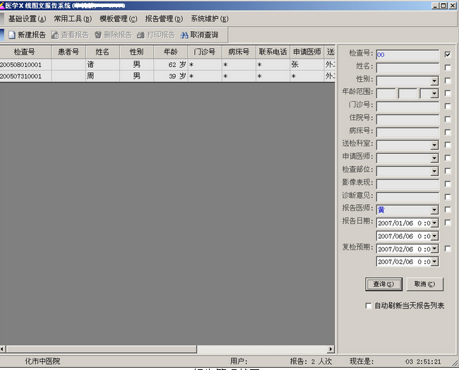
Task: Expand the 送检科室 dropdown
Action: tap(434, 145)
